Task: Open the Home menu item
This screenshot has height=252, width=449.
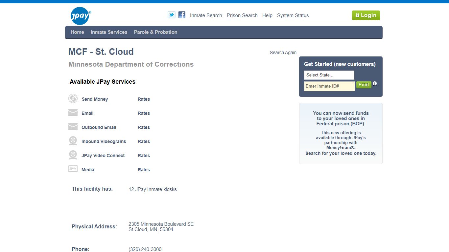Action: coord(77,32)
